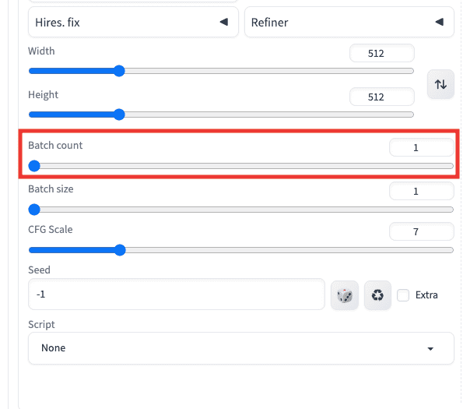Viewport: 463px width, 409px height.
Task: Click the CFG Scale slider handle
Action: 120,250
